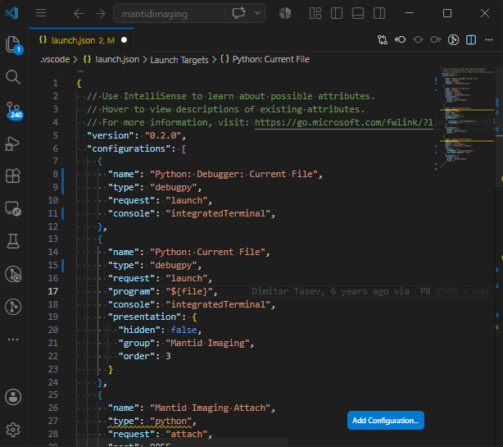This screenshot has height=447, width=503.
Task: Go back in navigation history
Action: [x=79, y=13]
